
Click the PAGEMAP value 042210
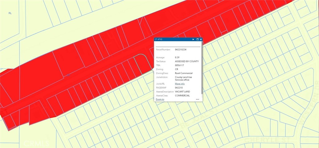click(x=179, y=88)
